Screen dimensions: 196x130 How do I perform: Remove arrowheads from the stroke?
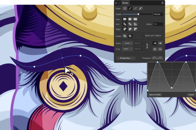click(160, 49)
